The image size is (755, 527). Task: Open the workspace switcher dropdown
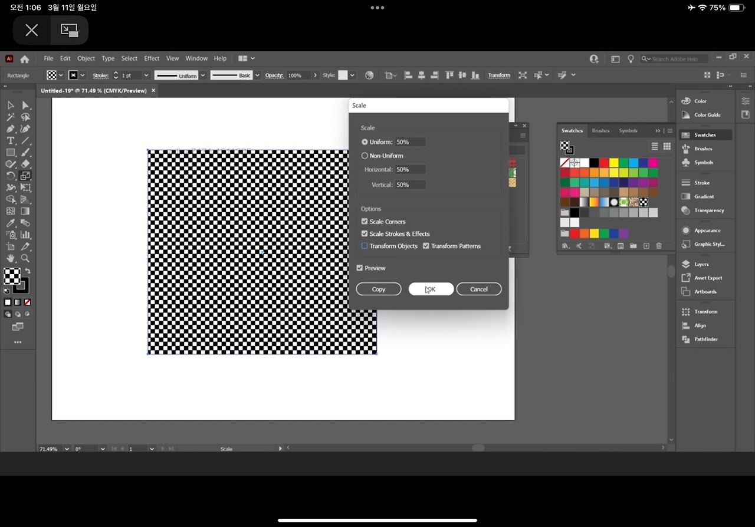(247, 58)
